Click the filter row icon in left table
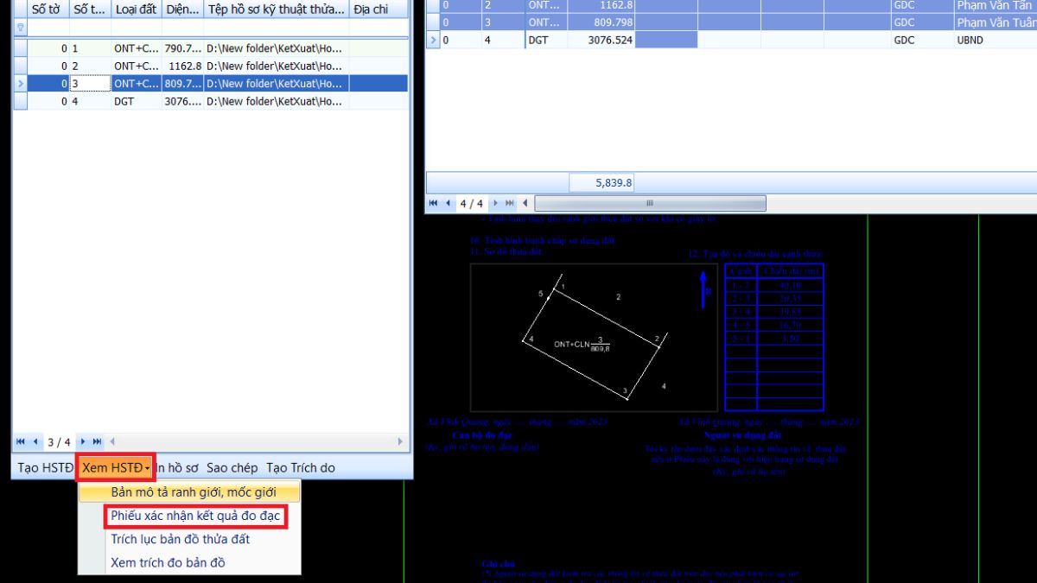 (x=21, y=28)
